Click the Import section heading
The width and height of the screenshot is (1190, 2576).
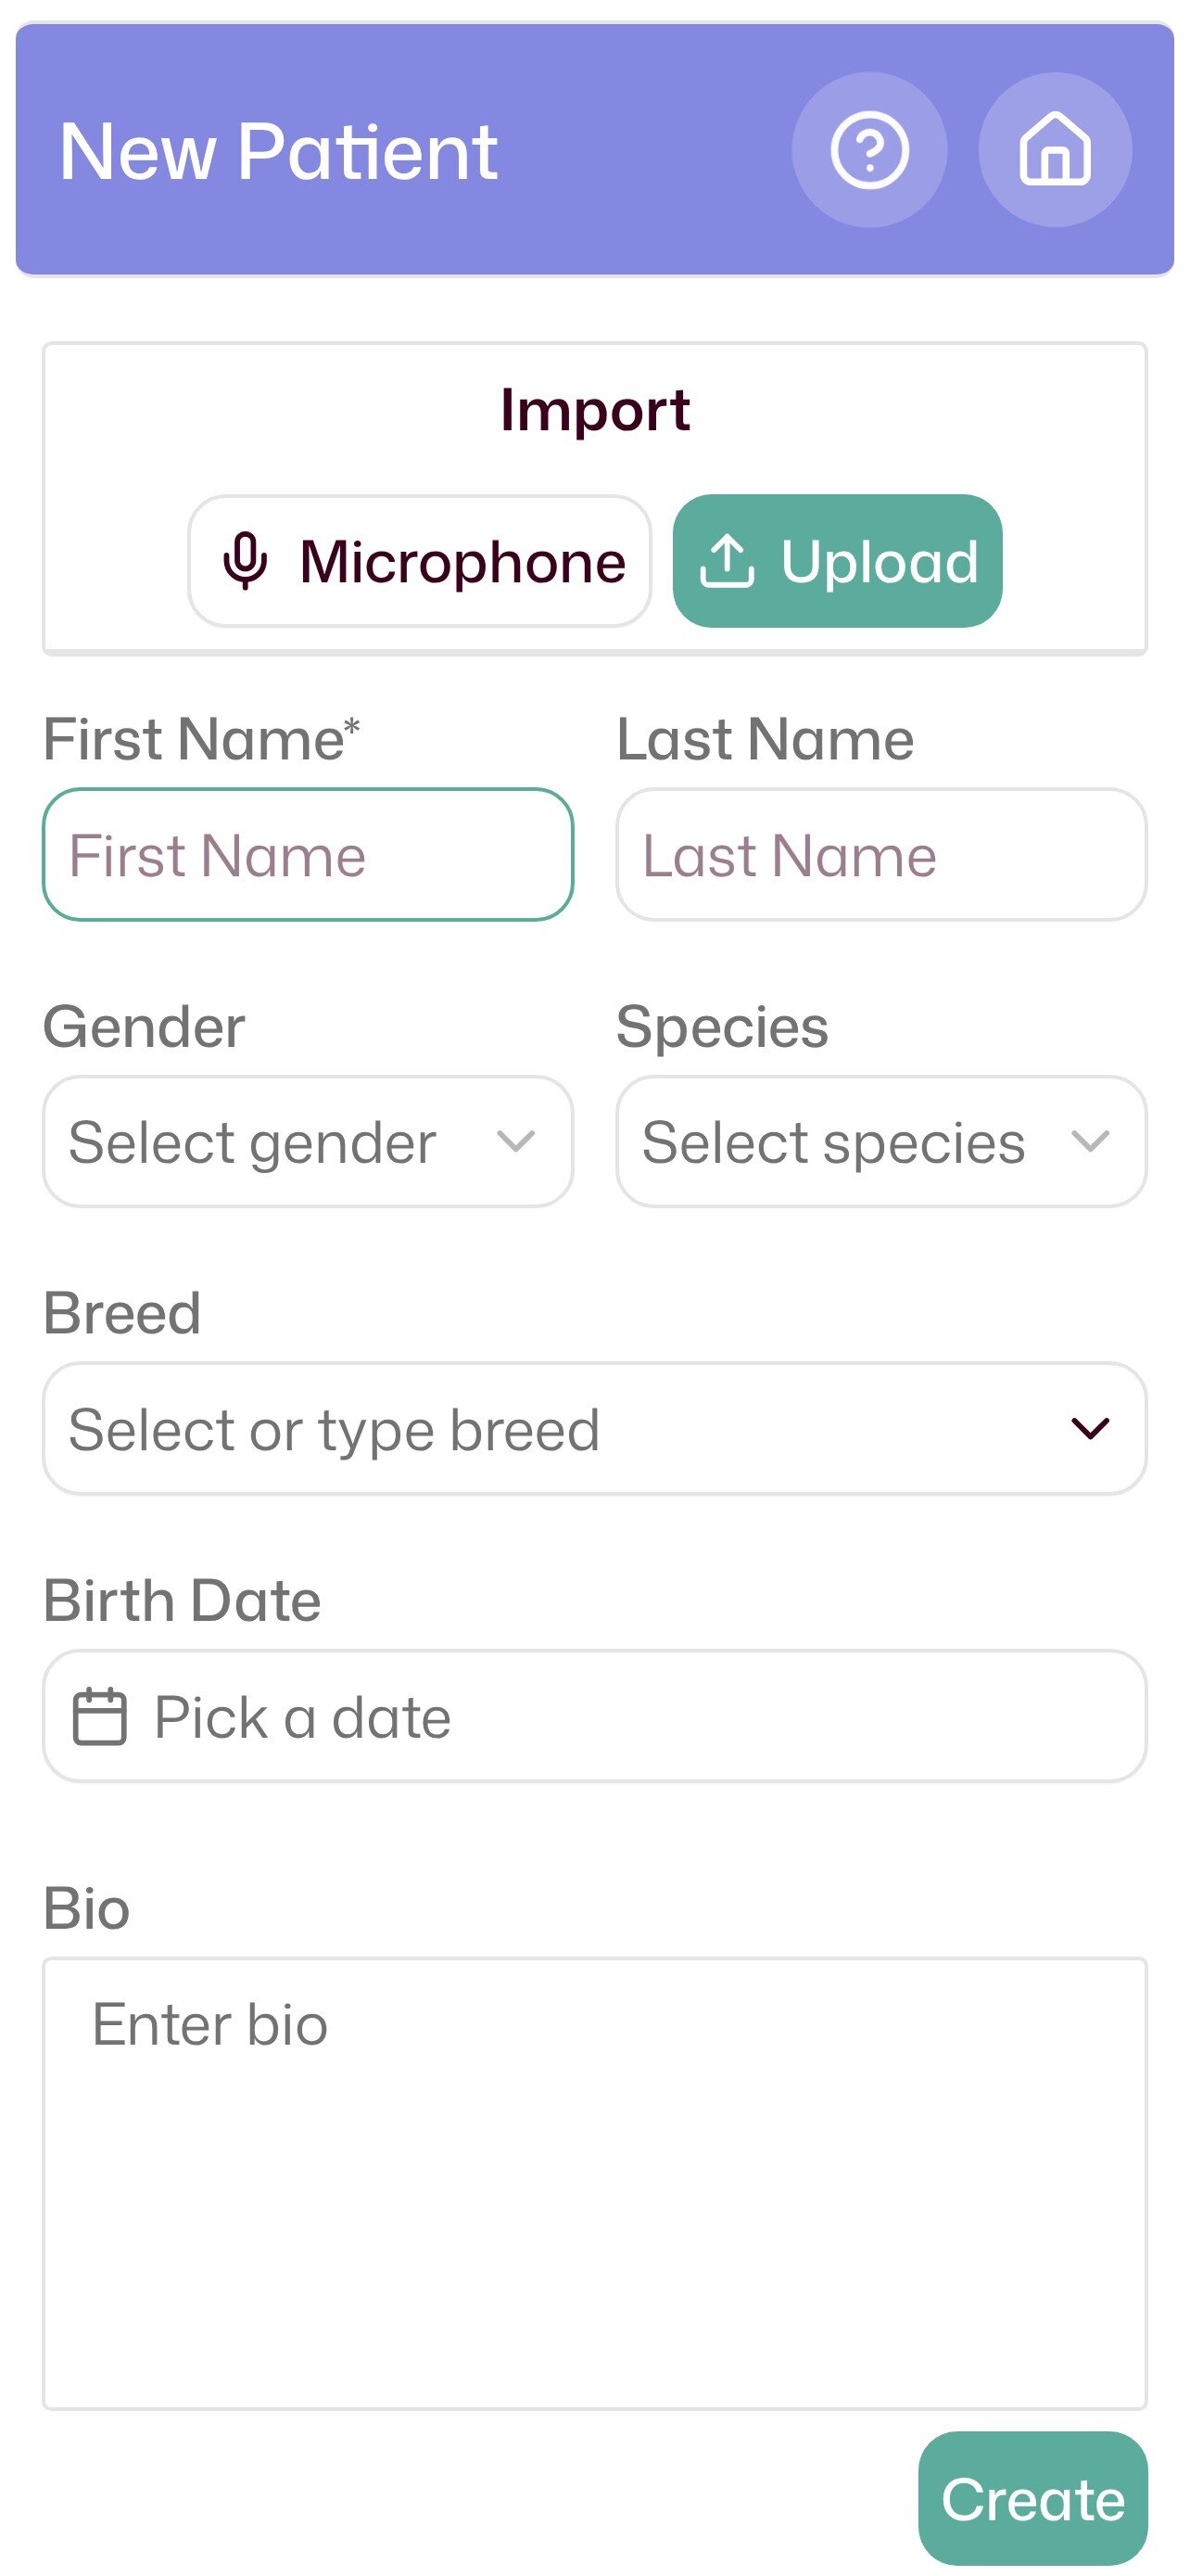click(594, 409)
